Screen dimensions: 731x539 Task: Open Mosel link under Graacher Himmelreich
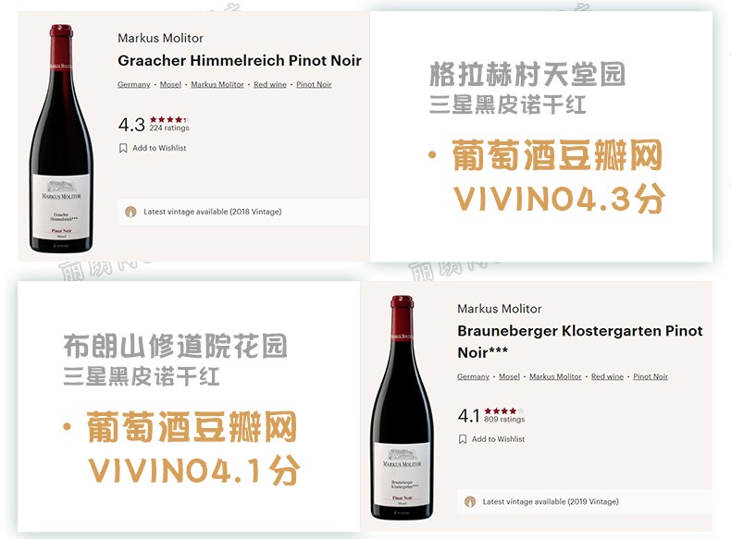(170, 84)
